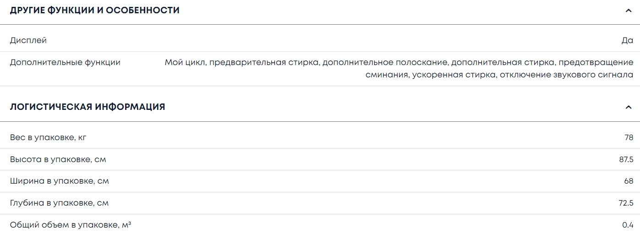
Task: Click the 'предварительная стирка' feature text
Action: point(263,62)
